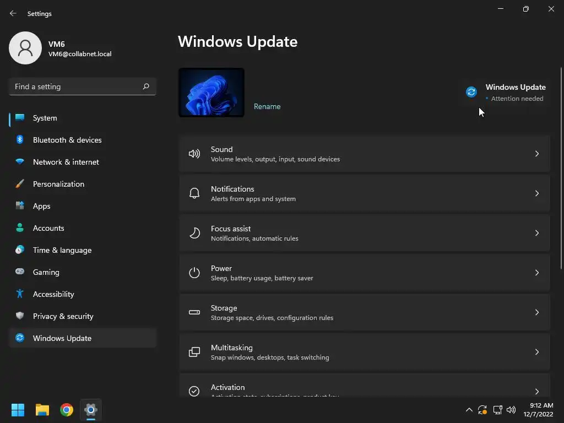Click the Windows Update sidebar sync icon
Viewport: 564px width, 423px height.
pos(20,338)
